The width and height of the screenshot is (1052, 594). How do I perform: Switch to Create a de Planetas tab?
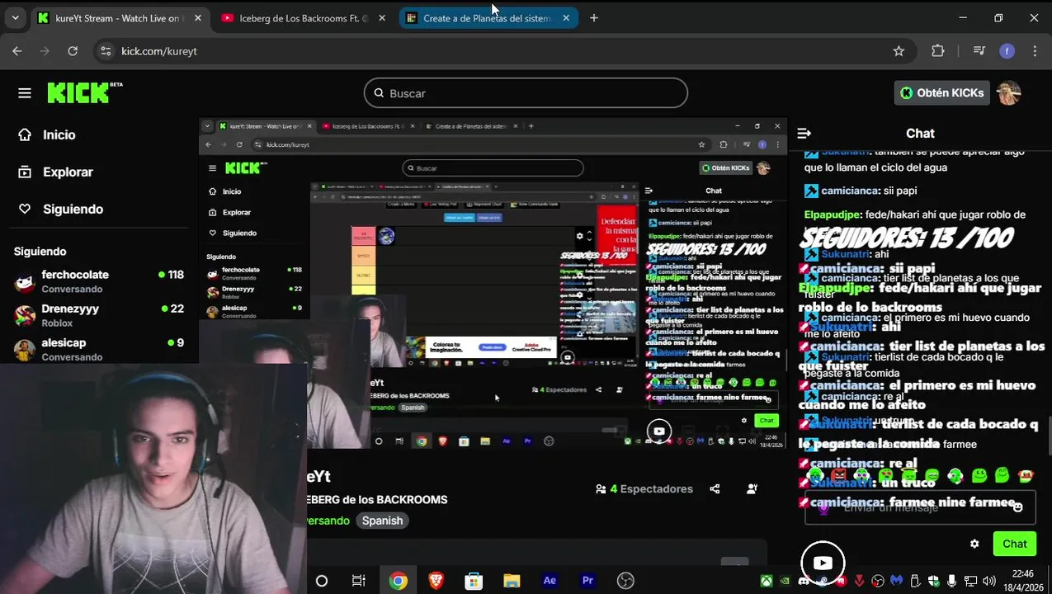click(488, 18)
